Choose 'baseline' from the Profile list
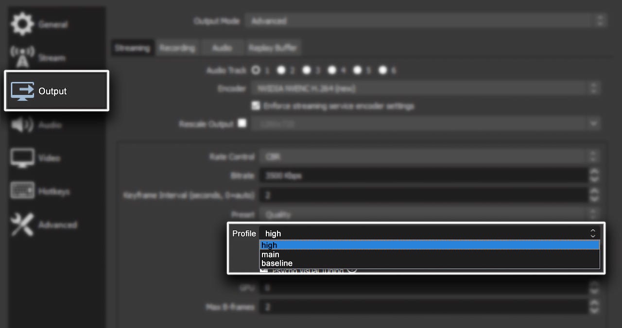622x328 pixels. [277, 263]
